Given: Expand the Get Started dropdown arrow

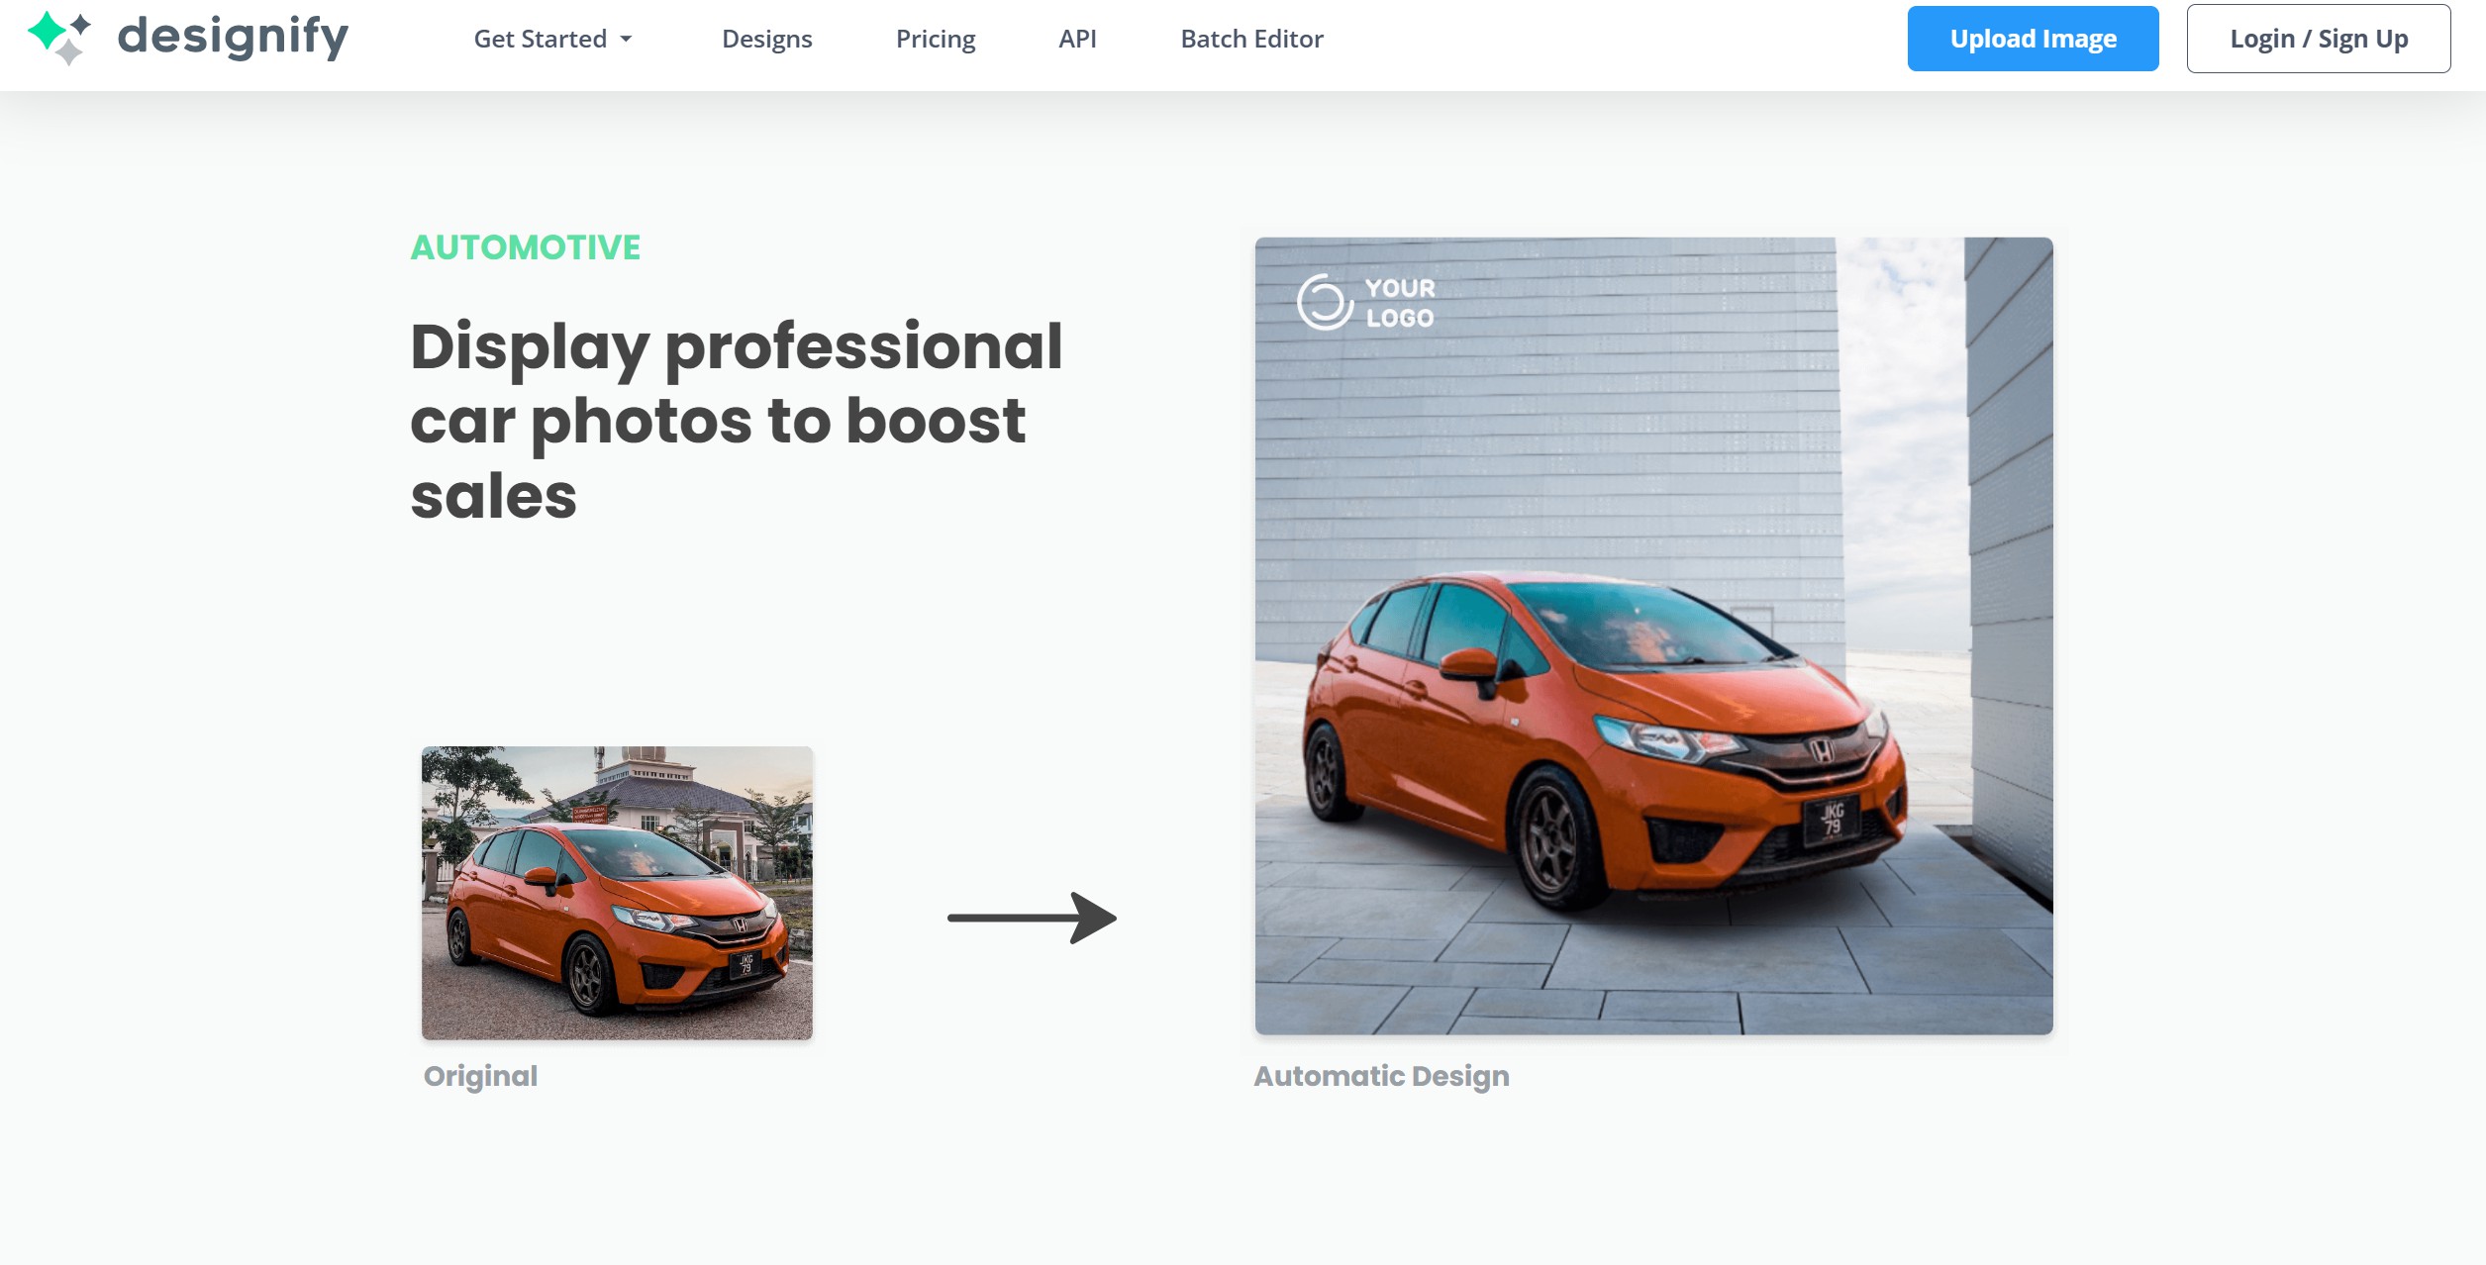Looking at the screenshot, I should tap(626, 40).
